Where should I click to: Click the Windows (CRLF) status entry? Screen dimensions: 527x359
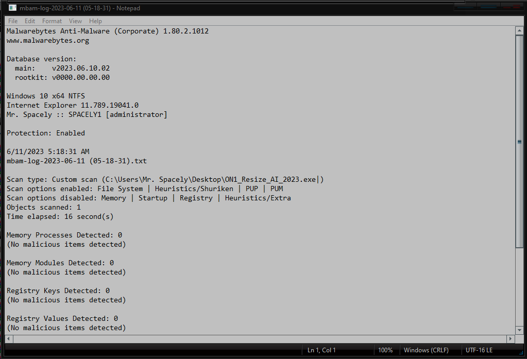point(426,350)
